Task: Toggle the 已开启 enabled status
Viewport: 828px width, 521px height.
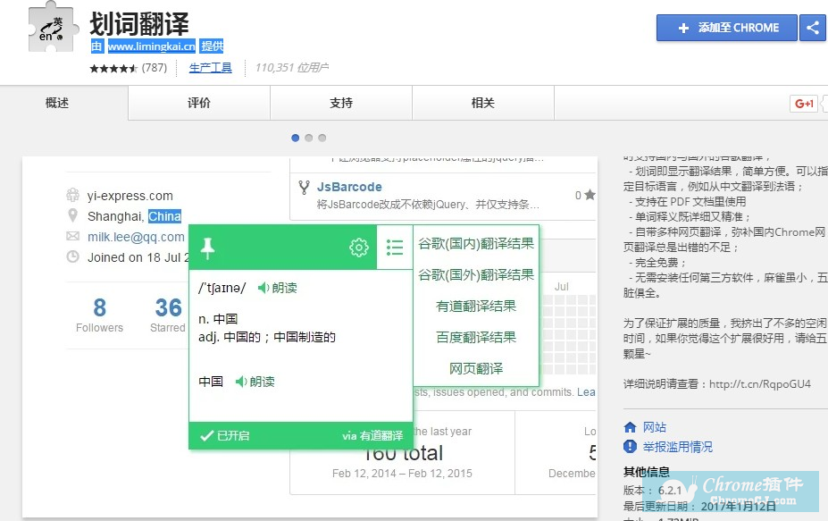Action: click(x=225, y=436)
